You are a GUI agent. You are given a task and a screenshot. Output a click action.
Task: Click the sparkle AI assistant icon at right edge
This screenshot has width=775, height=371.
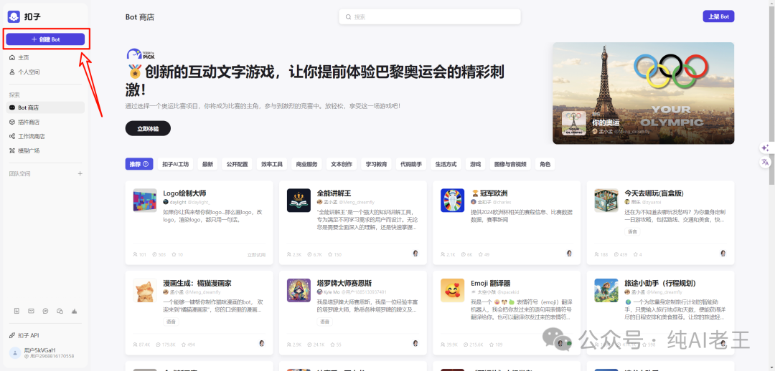click(765, 148)
